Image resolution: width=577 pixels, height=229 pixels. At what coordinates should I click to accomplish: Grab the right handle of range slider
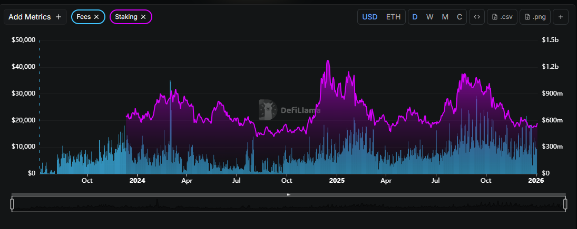tap(565, 204)
